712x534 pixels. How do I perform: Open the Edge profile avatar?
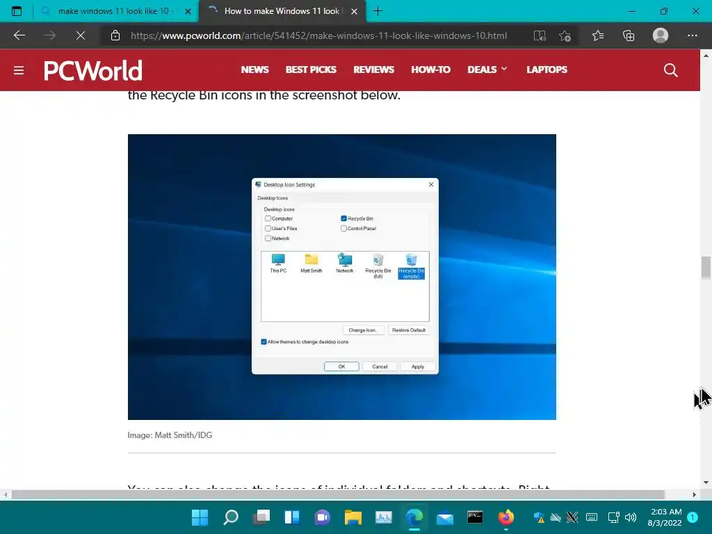coord(661,35)
